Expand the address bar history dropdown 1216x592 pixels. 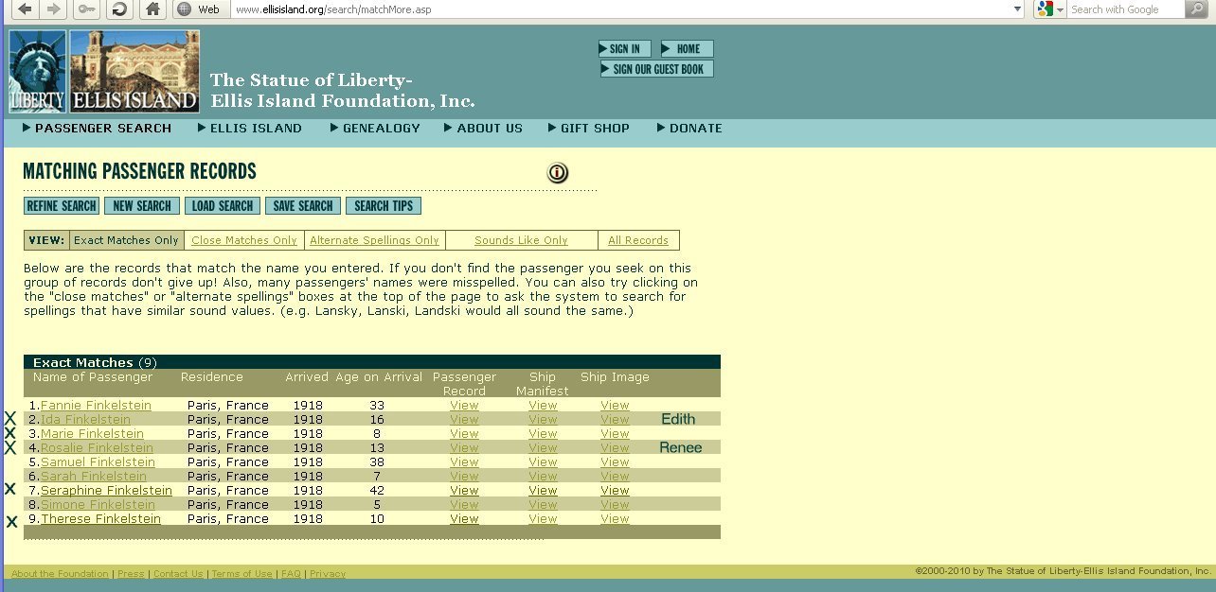(1017, 9)
